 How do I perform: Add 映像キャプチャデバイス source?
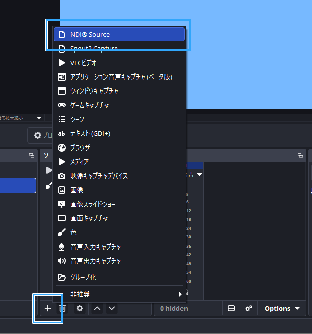pyautogui.click(x=119, y=176)
